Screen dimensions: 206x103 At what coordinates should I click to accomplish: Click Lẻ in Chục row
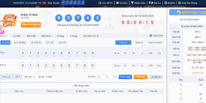[142, 53]
